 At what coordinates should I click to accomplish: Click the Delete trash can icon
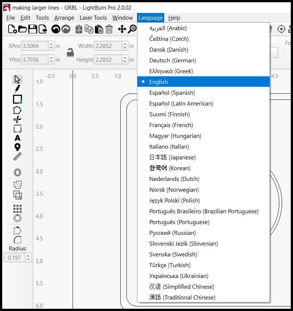click(x=109, y=29)
